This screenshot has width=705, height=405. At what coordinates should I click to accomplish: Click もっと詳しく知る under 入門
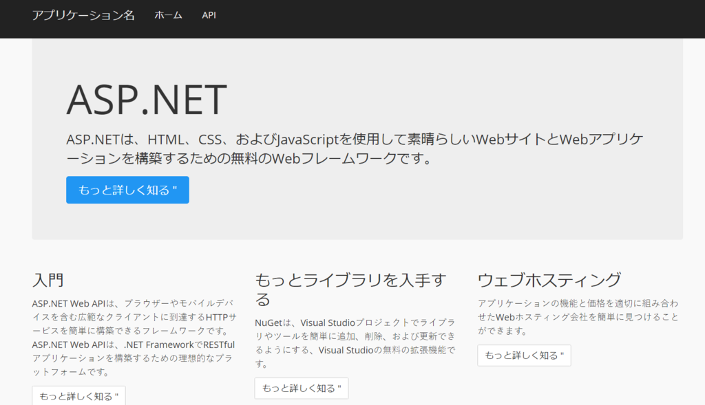tap(78, 395)
